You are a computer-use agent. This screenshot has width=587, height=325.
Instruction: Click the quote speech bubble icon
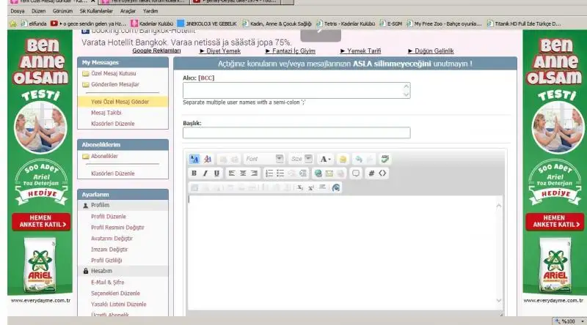click(356, 173)
